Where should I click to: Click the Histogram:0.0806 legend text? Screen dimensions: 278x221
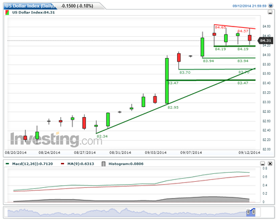pyautogui.click(x=126, y=164)
